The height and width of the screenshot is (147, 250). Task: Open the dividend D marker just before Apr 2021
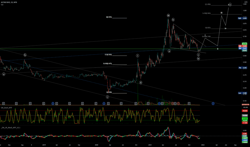(159, 103)
